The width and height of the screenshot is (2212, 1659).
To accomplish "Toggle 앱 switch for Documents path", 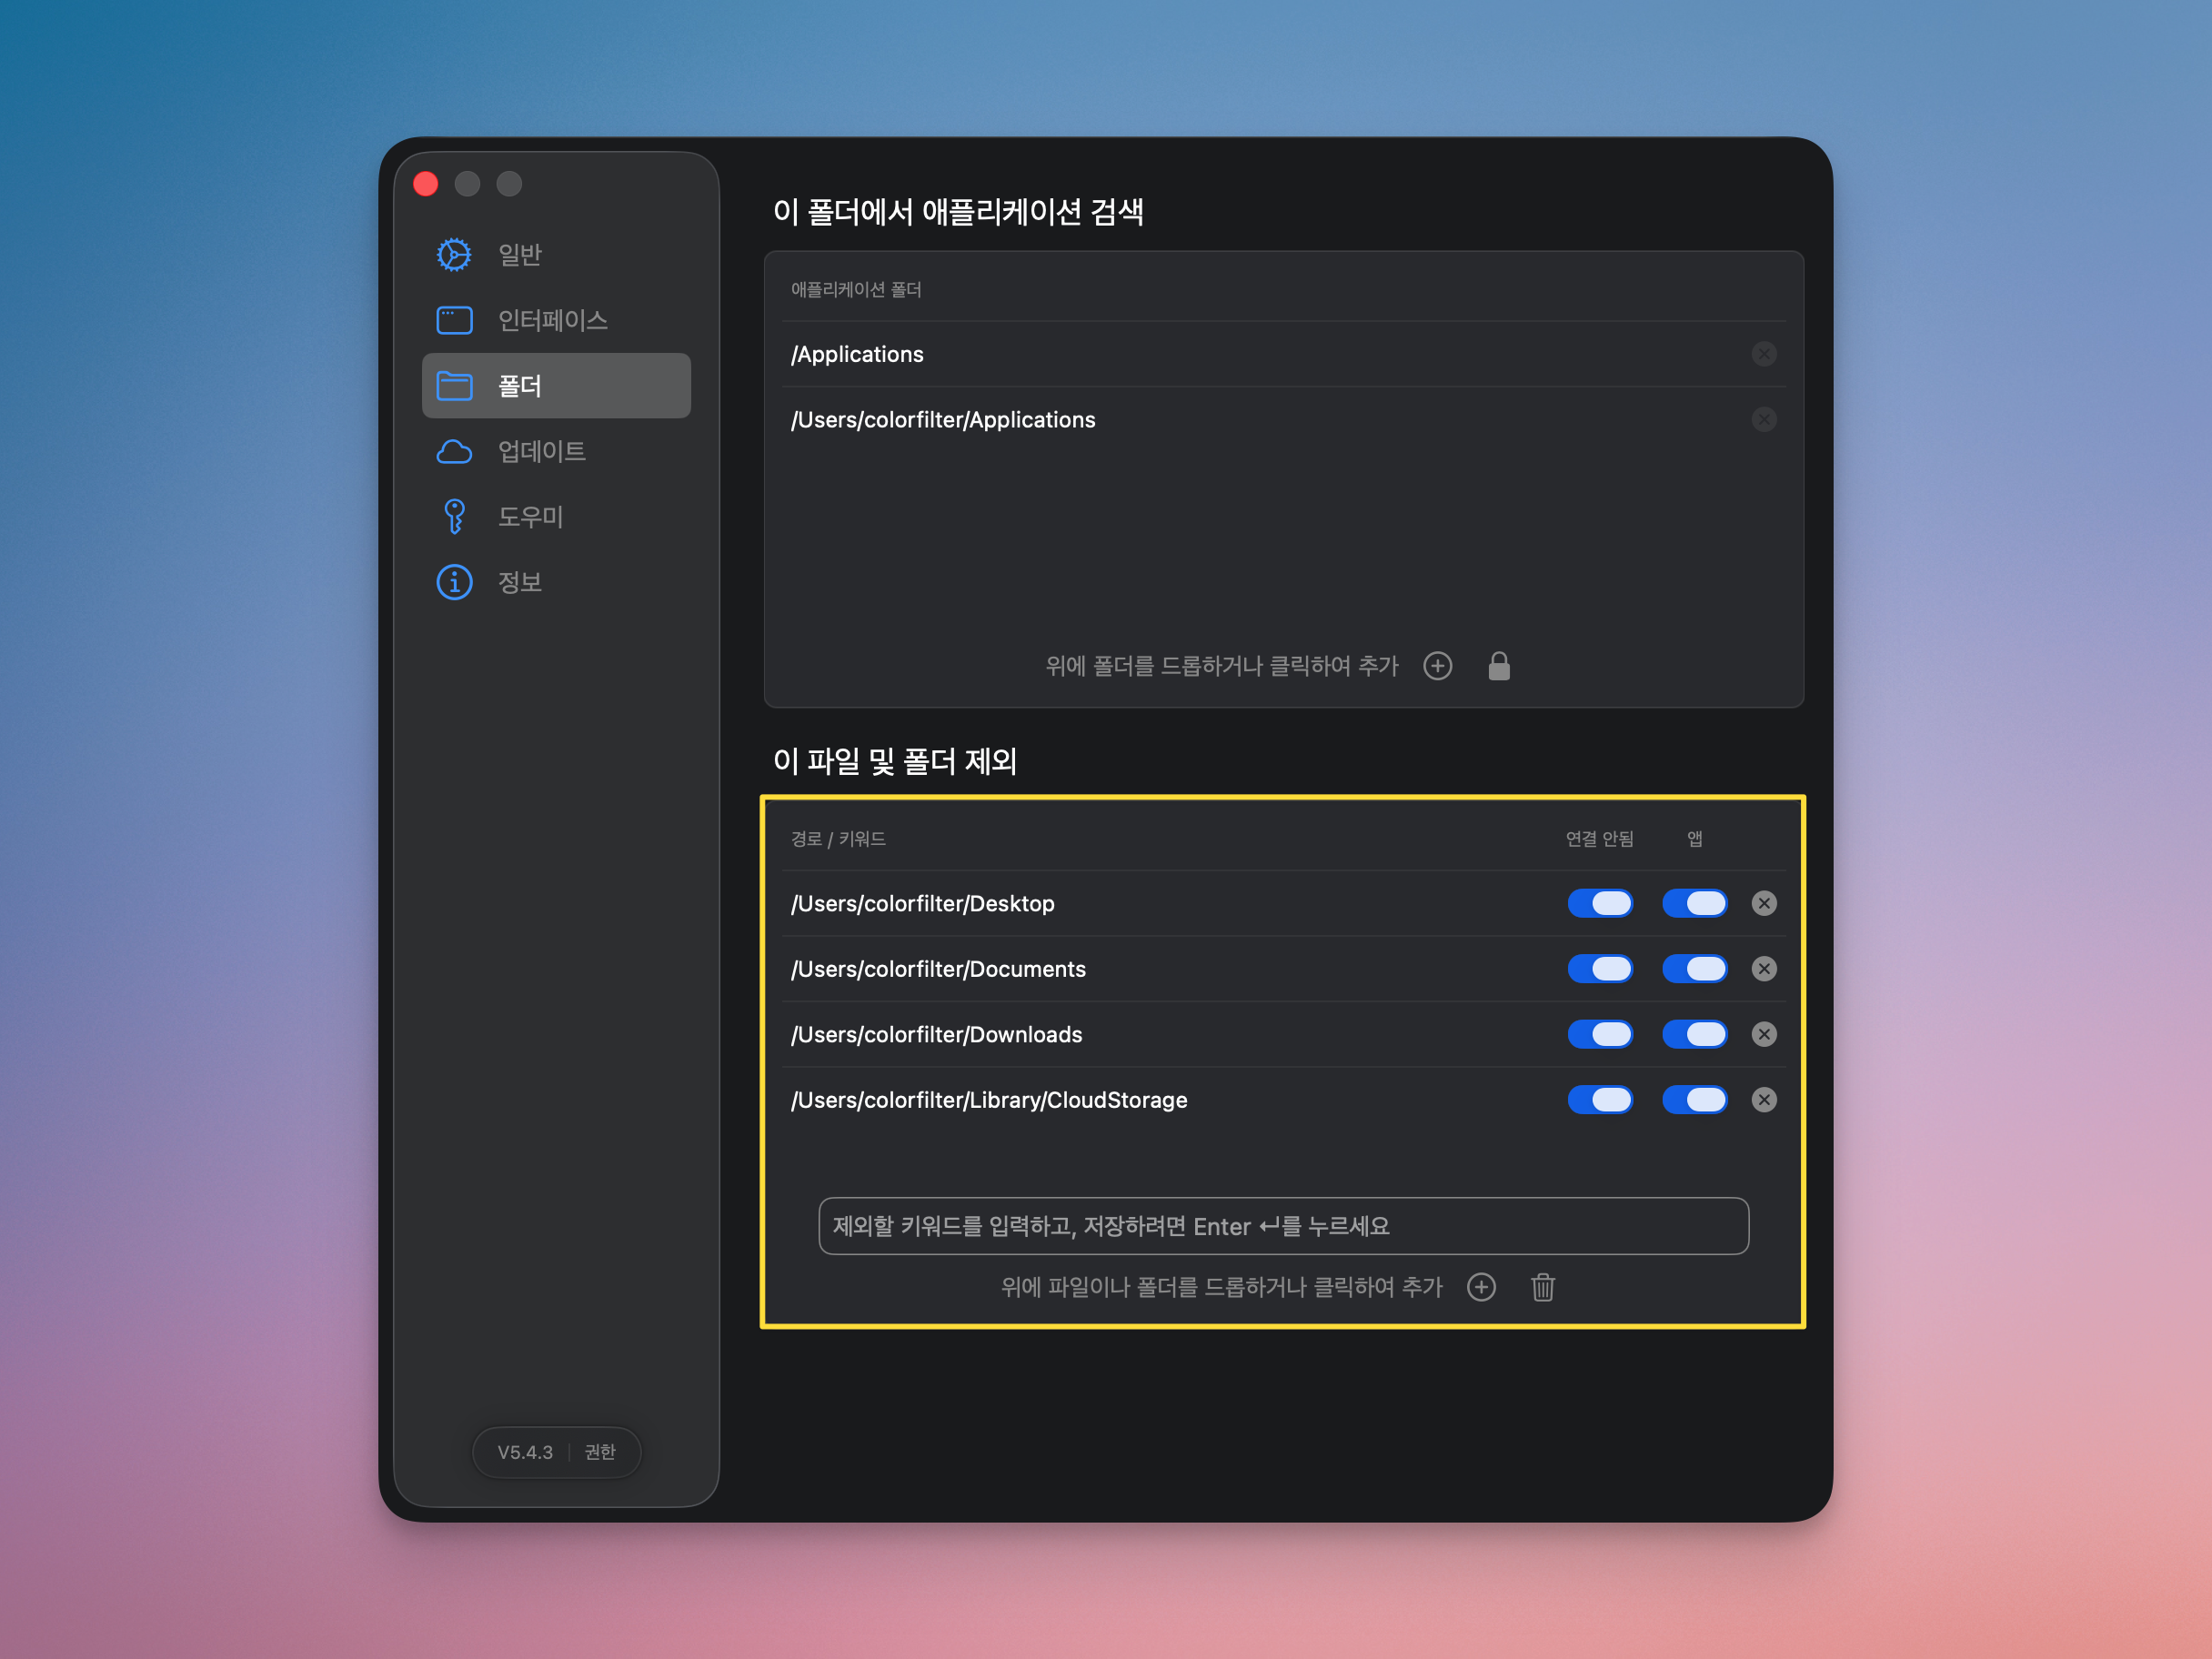I will pyautogui.click(x=1694, y=969).
